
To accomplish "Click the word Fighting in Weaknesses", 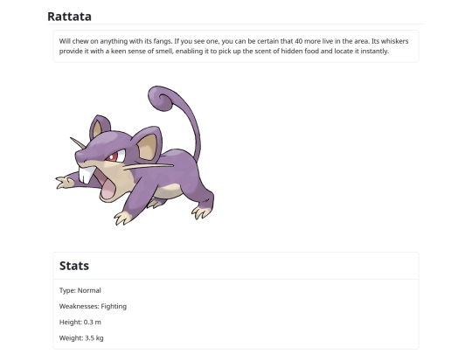I will click(114, 307).
